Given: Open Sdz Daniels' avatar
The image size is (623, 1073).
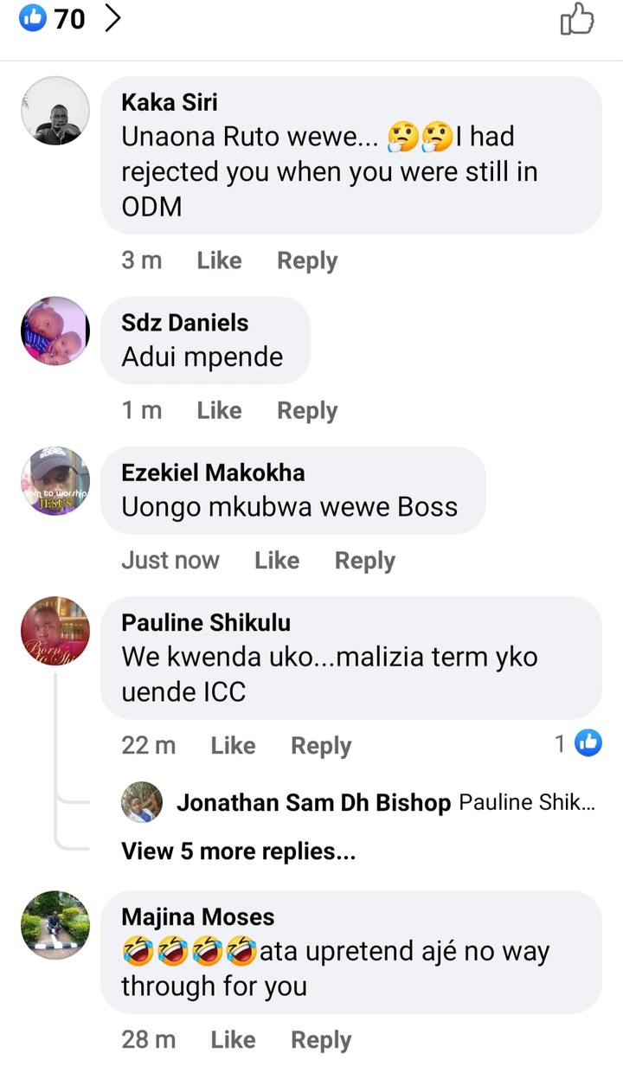Looking at the screenshot, I should pyautogui.click(x=55, y=331).
